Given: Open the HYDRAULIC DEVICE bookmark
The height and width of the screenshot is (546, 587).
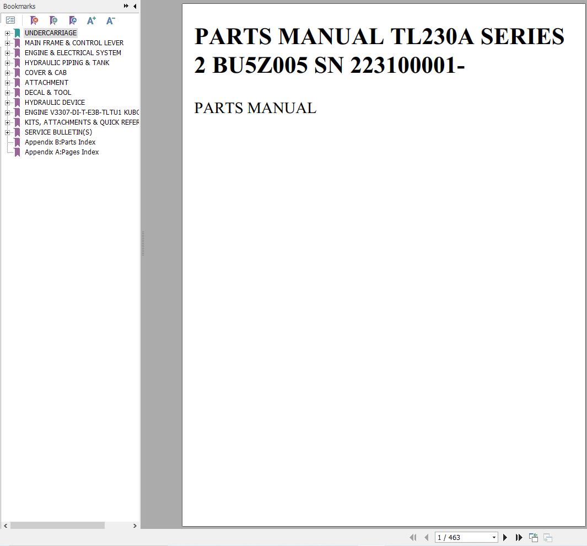Looking at the screenshot, I should point(55,102).
